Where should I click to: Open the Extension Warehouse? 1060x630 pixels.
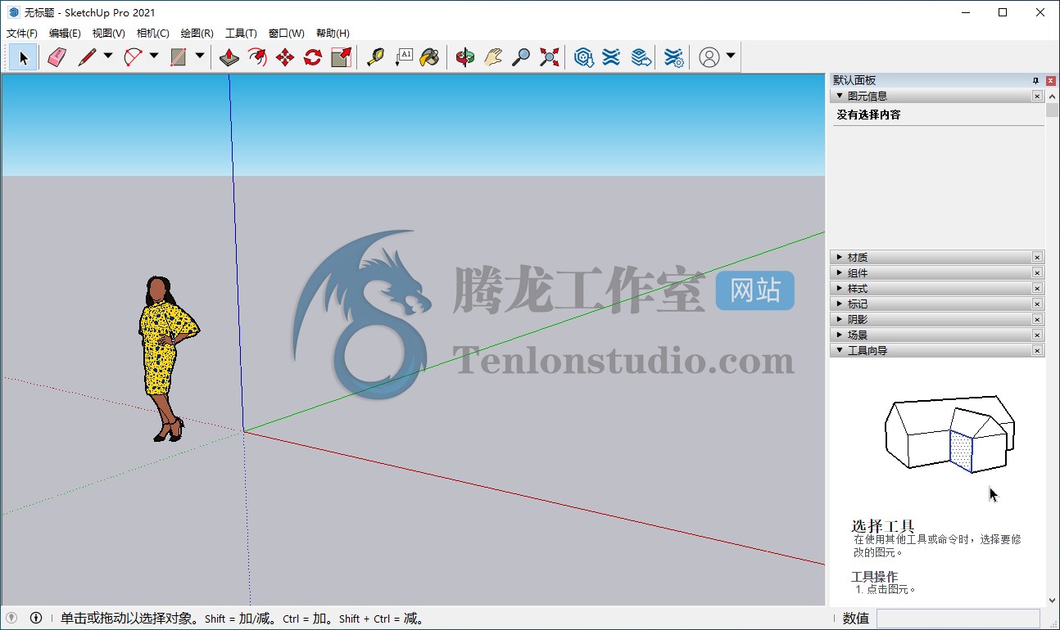[611, 57]
